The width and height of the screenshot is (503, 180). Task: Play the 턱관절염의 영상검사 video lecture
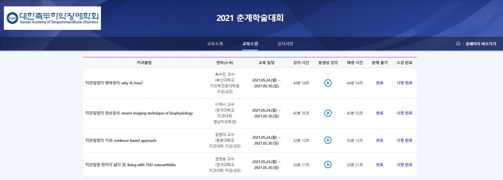(x=328, y=113)
